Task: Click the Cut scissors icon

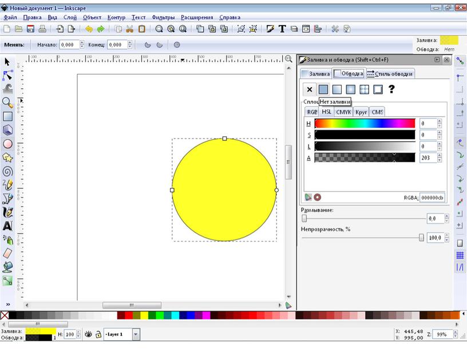Action: coord(129,29)
